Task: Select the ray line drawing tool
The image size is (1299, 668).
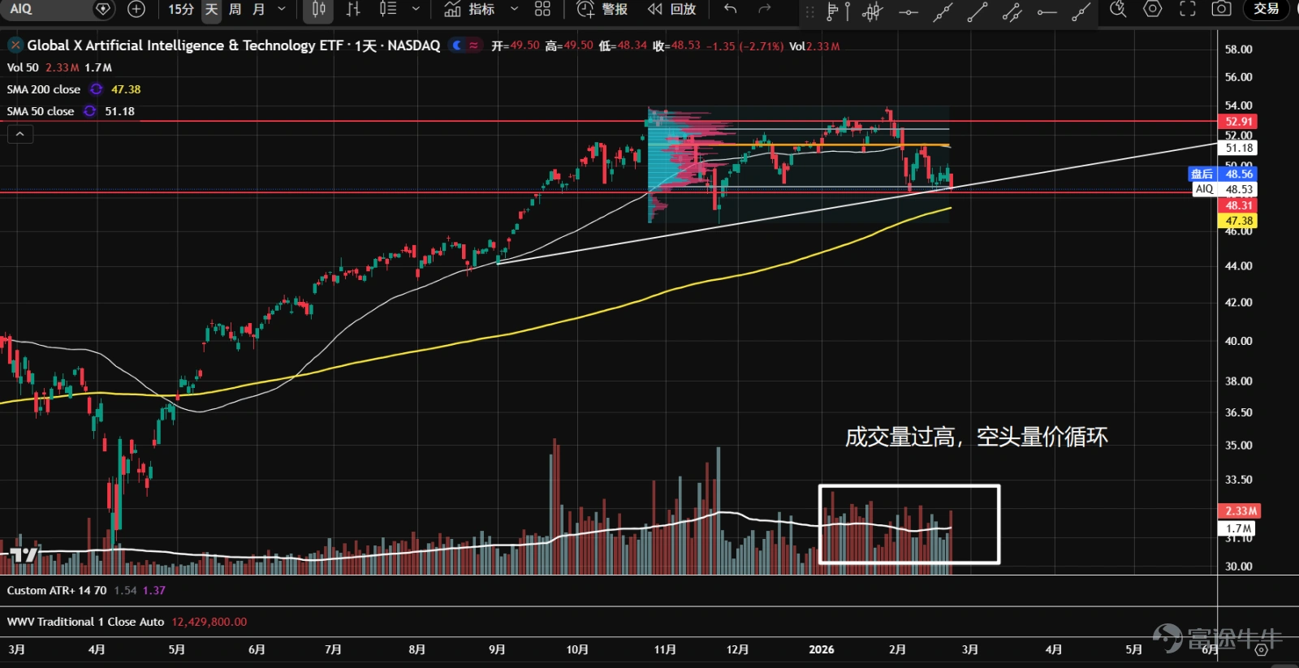Action: [x=1081, y=11]
